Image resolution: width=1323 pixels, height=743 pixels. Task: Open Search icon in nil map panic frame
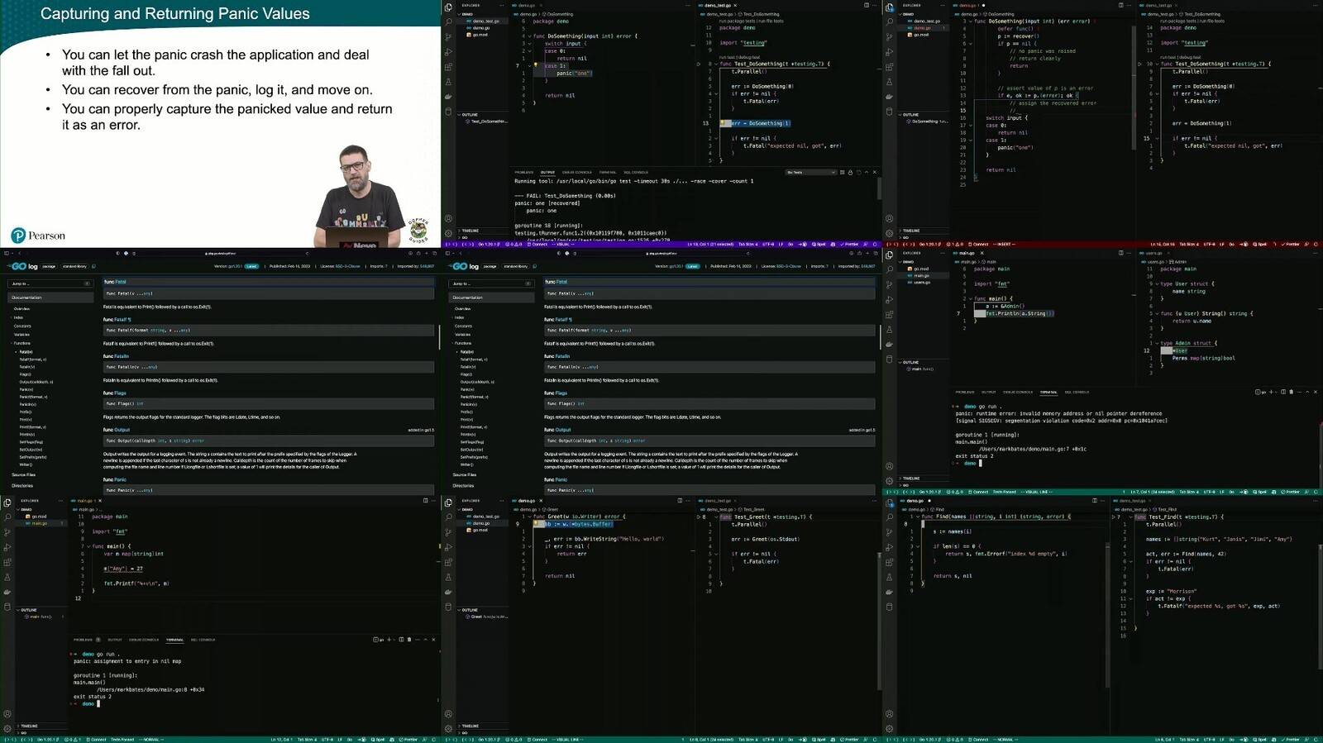(7, 517)
